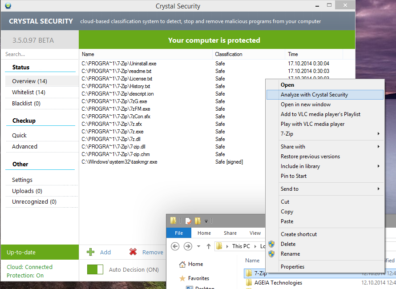Sort by the Time column header
Viewport: 396px width, 289px height.
[314, 54]
